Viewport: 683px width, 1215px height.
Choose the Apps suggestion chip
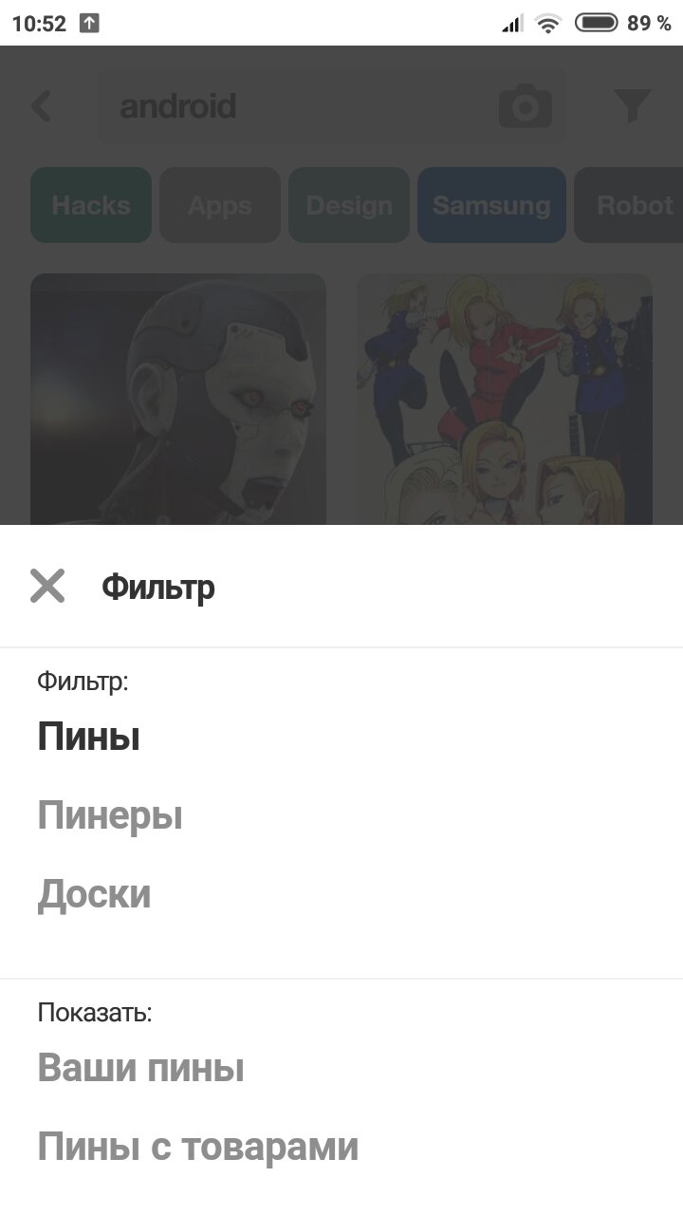(x=220, y=205)
